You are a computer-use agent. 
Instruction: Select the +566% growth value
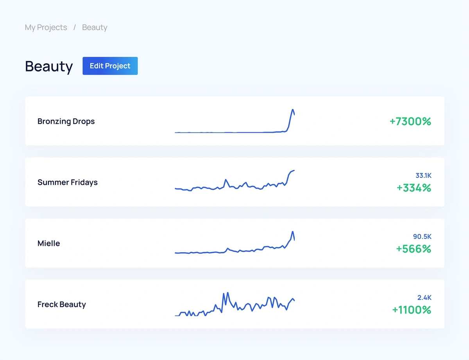point(414,249)
